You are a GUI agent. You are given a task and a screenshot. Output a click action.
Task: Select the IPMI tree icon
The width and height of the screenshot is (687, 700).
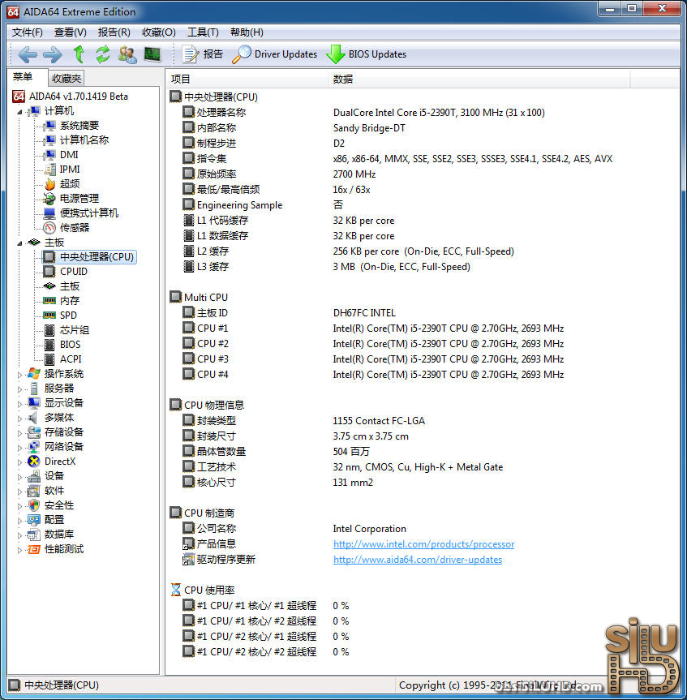[x=49, y=170]
